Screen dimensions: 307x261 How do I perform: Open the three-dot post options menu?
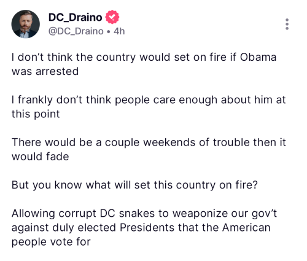click(x=287, y=25)
